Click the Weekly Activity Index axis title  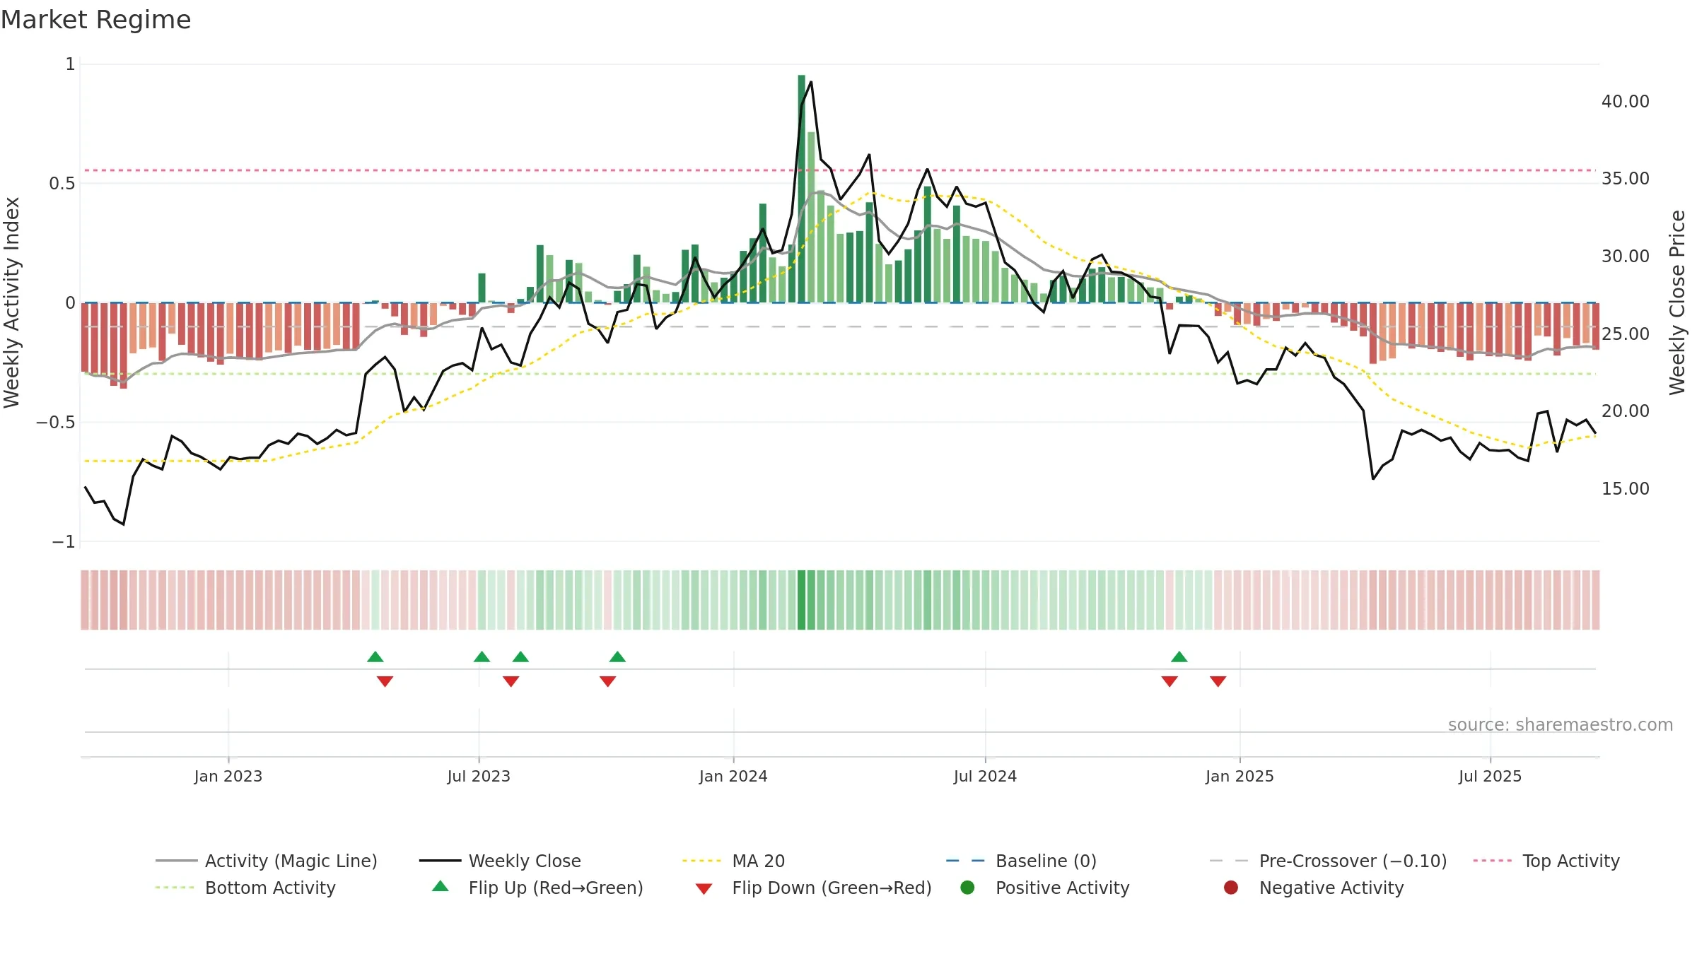12,302
